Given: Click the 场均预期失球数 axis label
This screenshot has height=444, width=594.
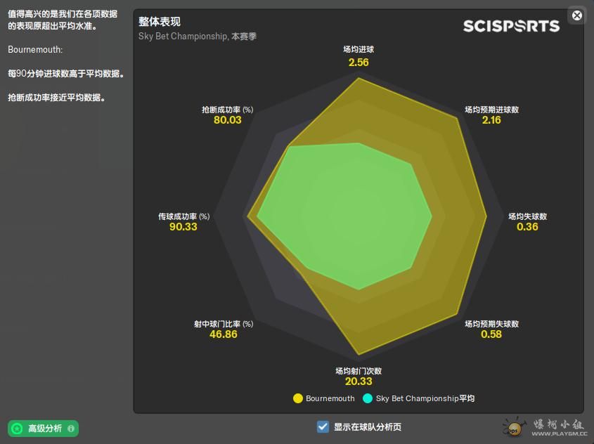Looking at the screenshot, I should click(491, 324).
